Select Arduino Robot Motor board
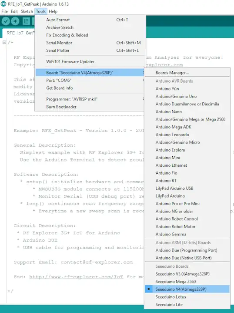Screen dimensions: 234x313 pyautogui.click(x=187, y=226)
